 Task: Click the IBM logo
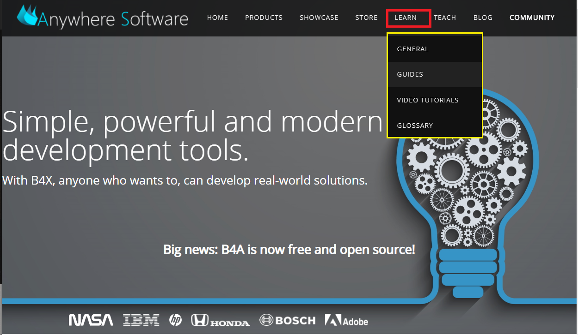tap(141, 320)
